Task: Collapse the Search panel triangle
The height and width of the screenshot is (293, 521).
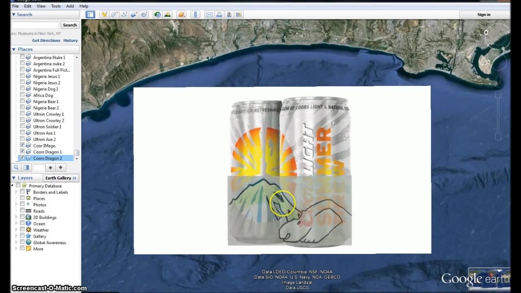Action: pos(14,15)
